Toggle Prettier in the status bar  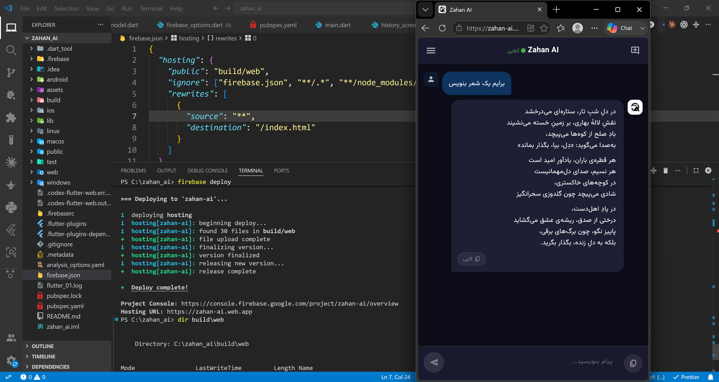(686, 377)
